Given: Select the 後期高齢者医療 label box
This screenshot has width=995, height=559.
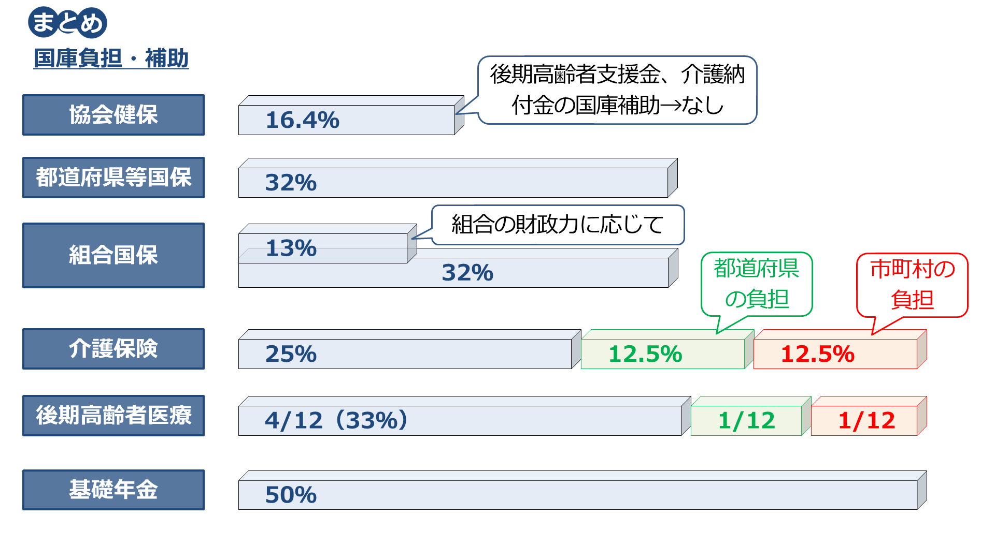Looking at the screenshot, I should [113, 416].
